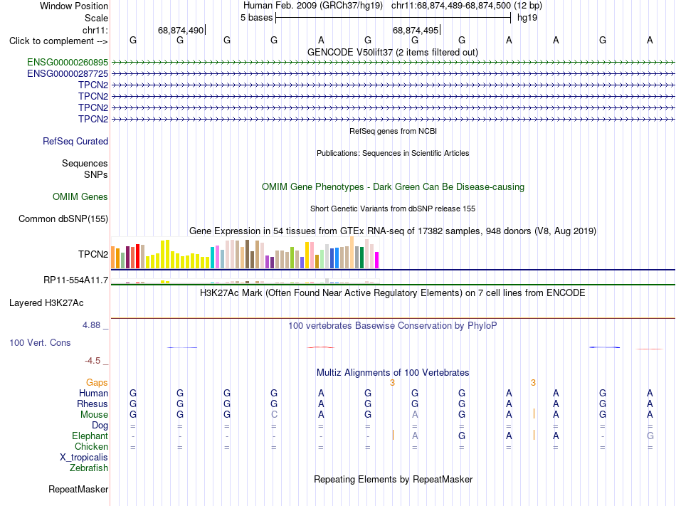Click the chr11: ruler label
676x506 pixels.
coord(95,30)
